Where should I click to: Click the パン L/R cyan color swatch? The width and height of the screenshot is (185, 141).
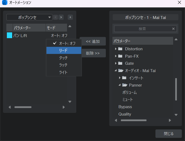coord(10,35)
